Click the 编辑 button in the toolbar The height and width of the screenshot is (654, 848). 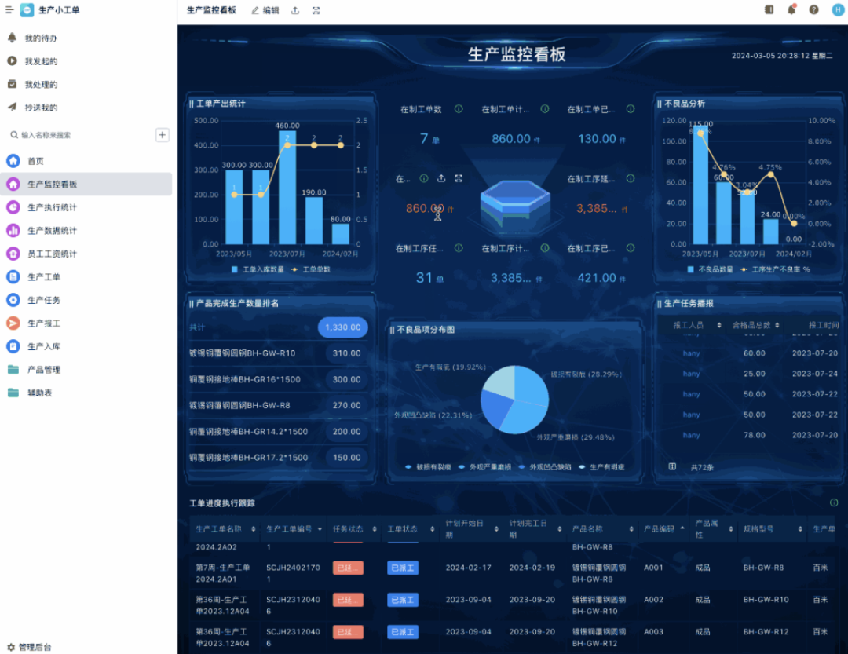pos(265,10)
